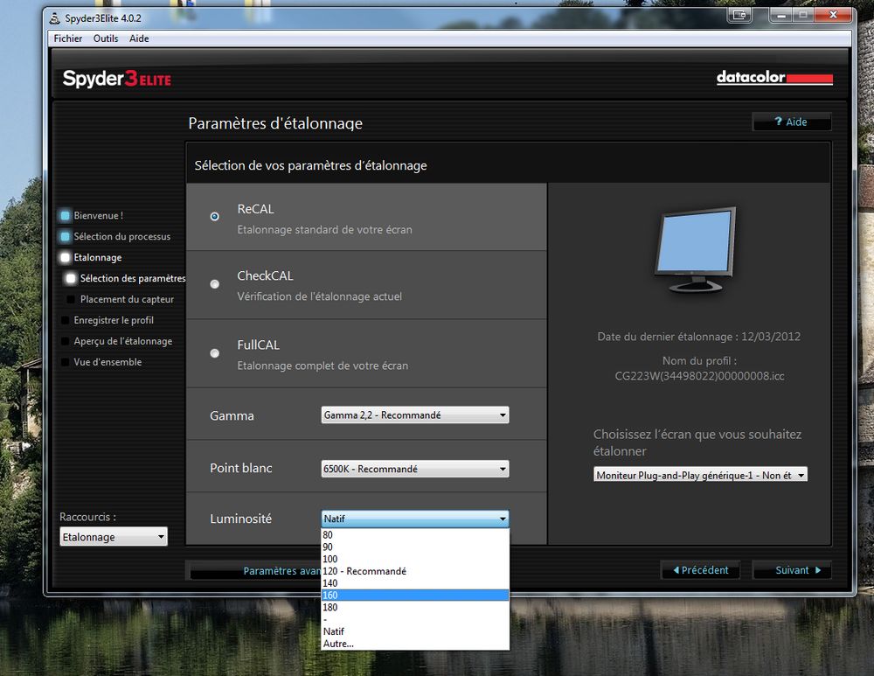Collapse the Luminosité dropdown showing Natif
This screenshot has height=676, width=874.
(x=414, y=519)
